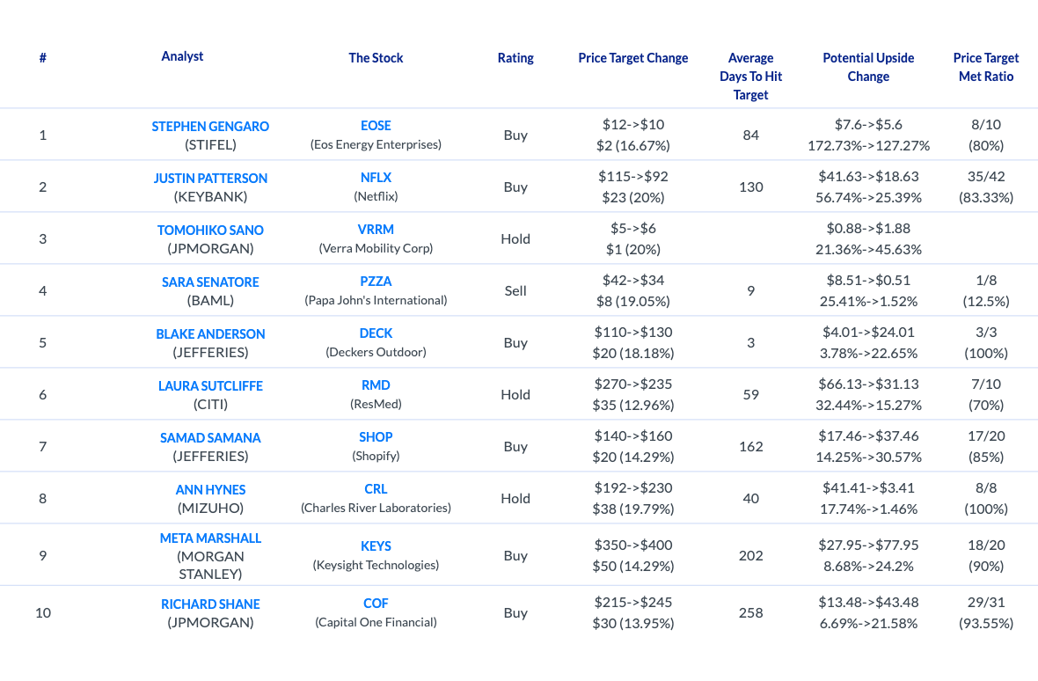This screenshot has width=1038, height=681.
Task: Select the Buy rating in EOSE row
Action: pos(515,135)
